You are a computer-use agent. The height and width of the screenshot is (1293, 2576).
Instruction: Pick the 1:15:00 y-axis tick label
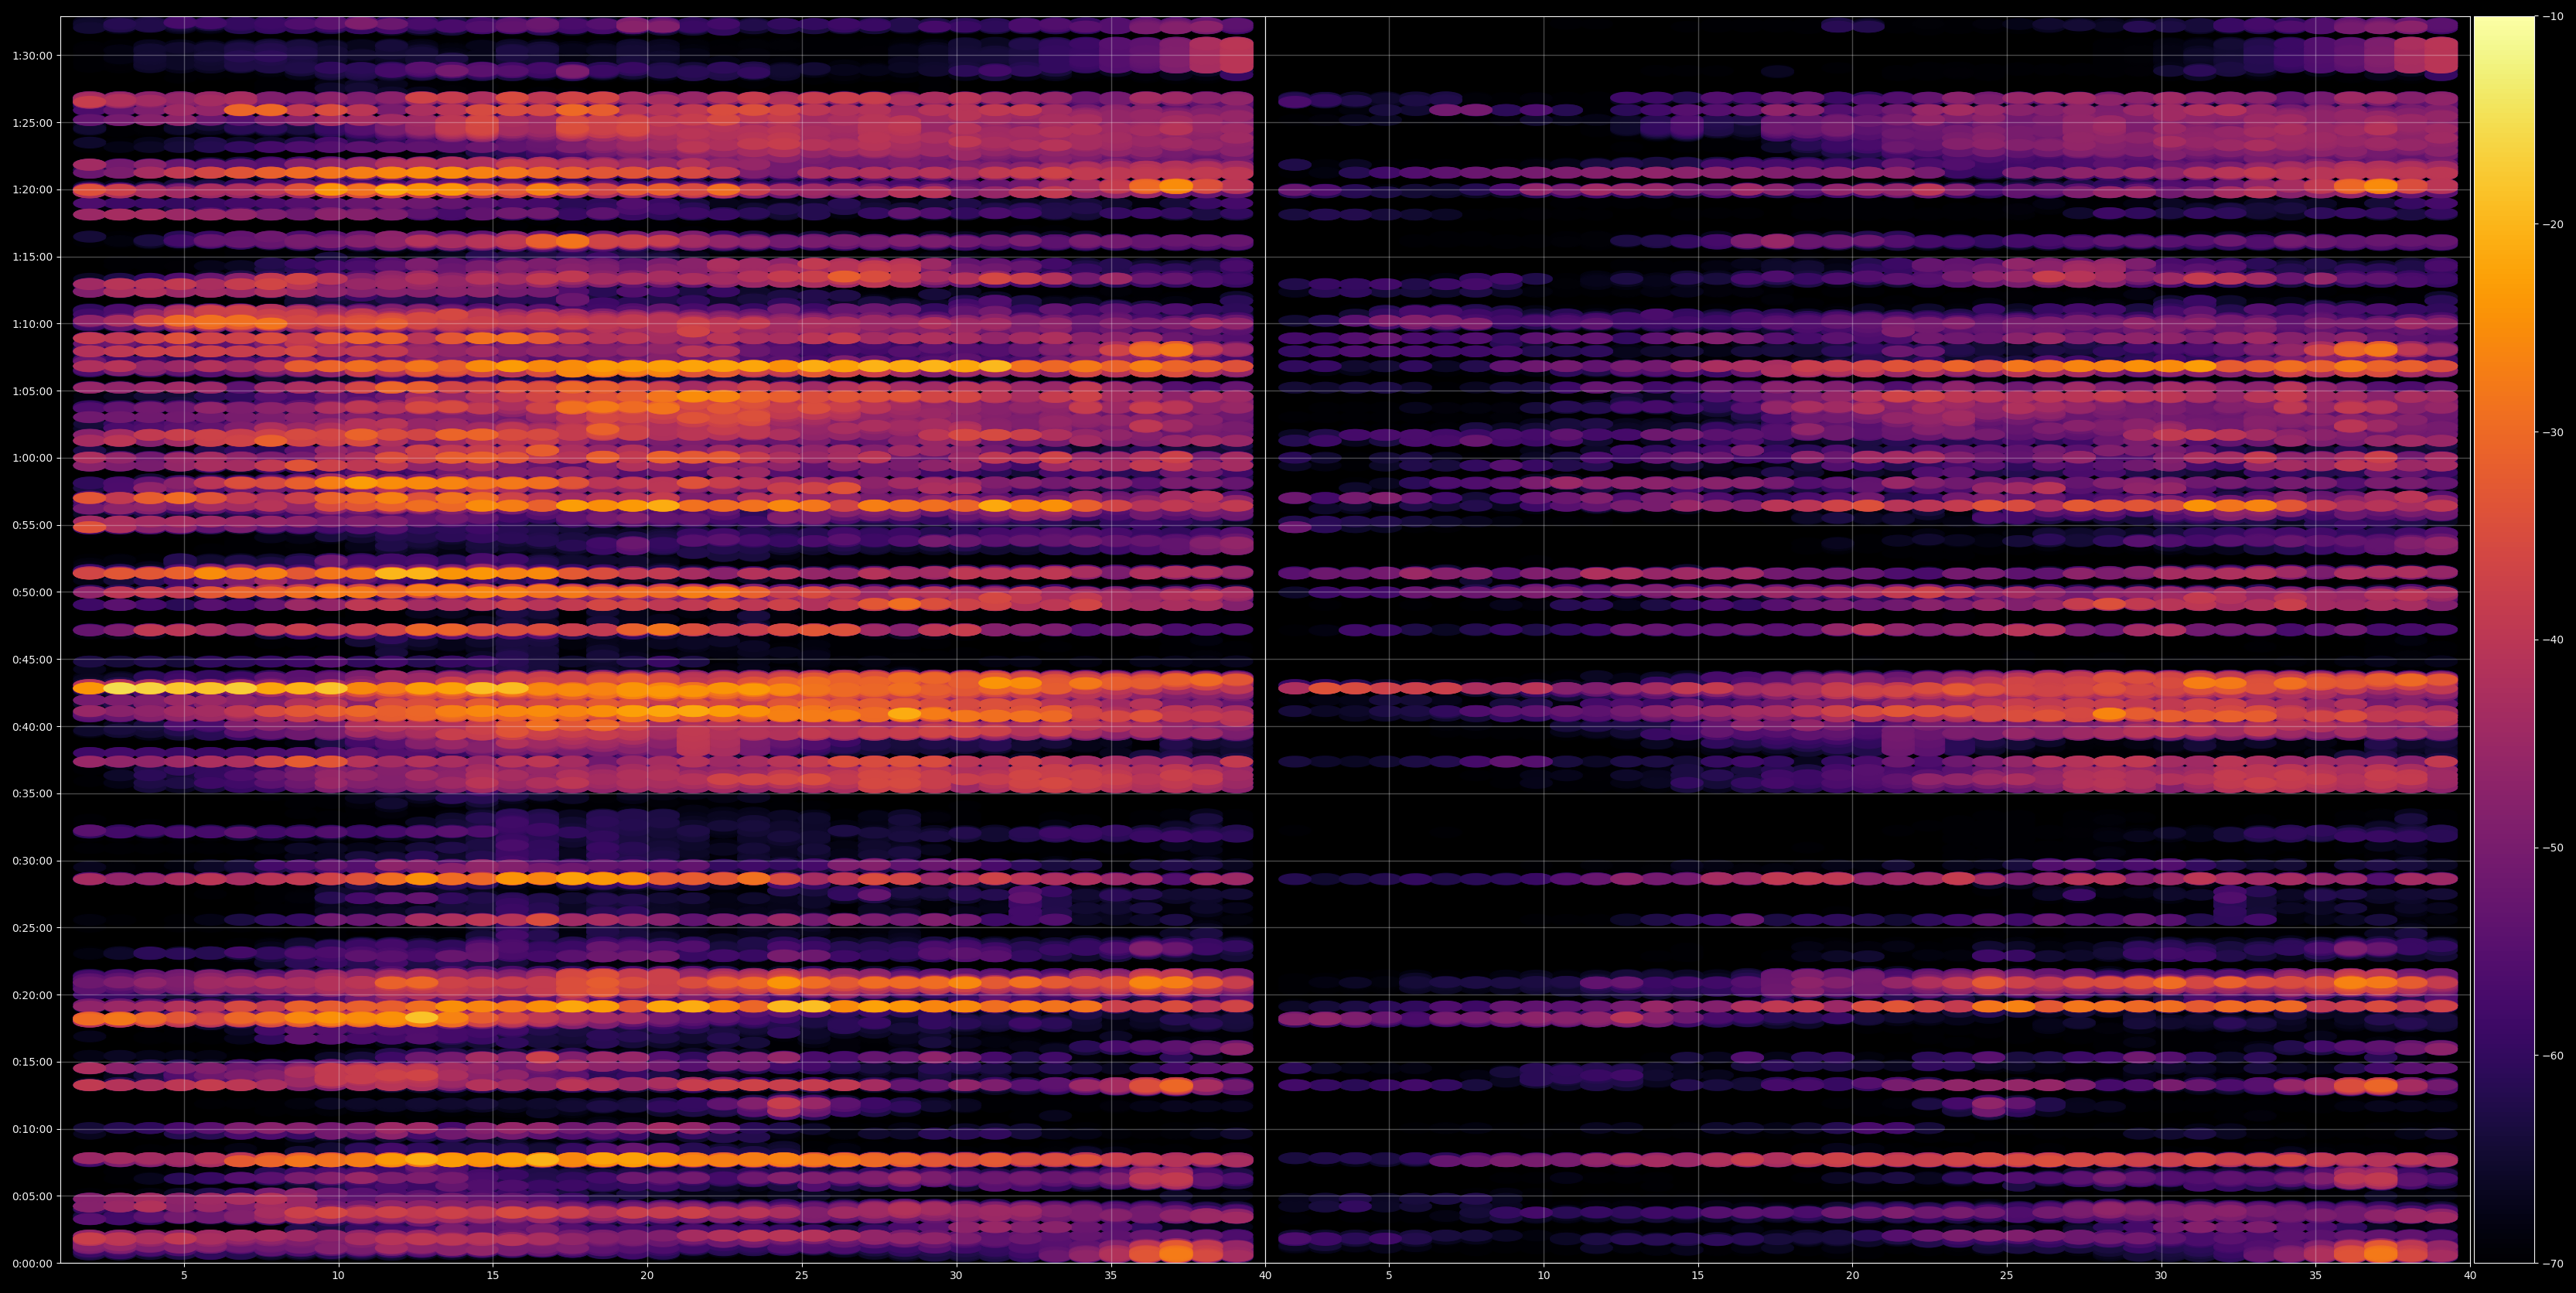coord(32,257)
